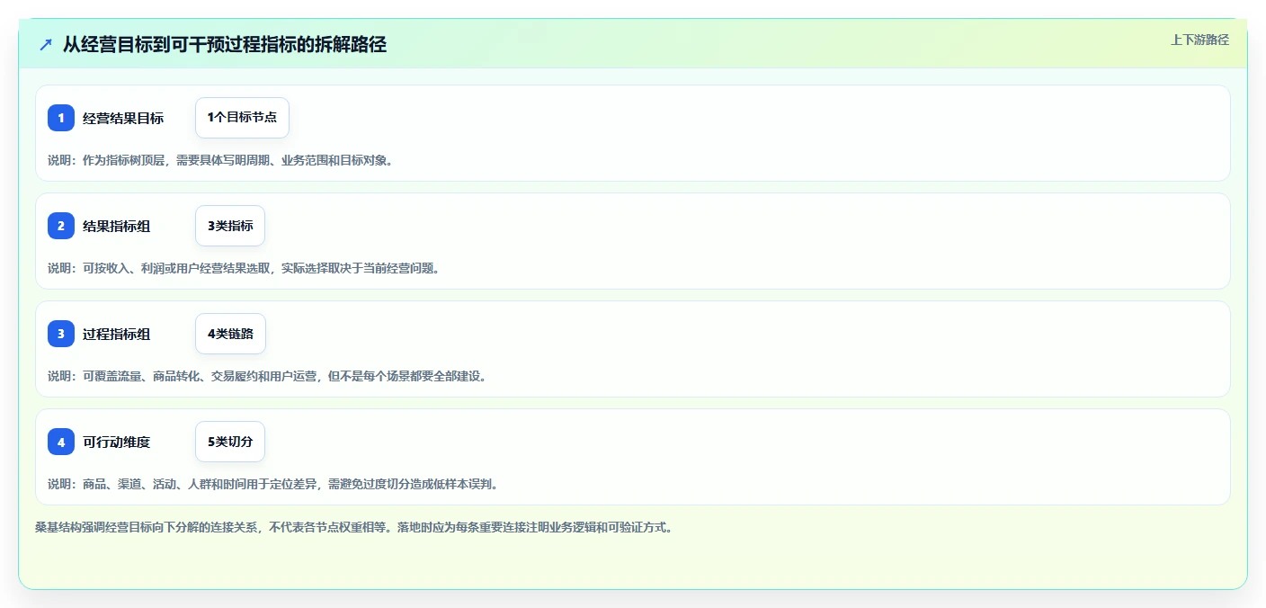Click the arrow icon beside the header title
Image resolution: width=1266 pixels, height=608 pixels.
[46, 44]
